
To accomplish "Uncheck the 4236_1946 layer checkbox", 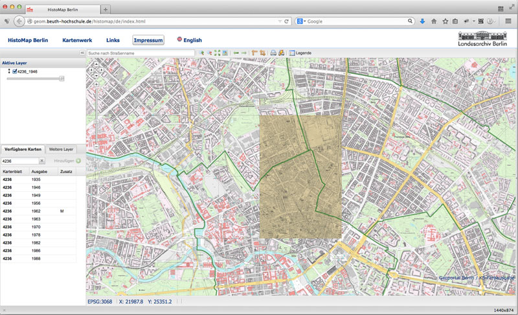I will (14, 71).
